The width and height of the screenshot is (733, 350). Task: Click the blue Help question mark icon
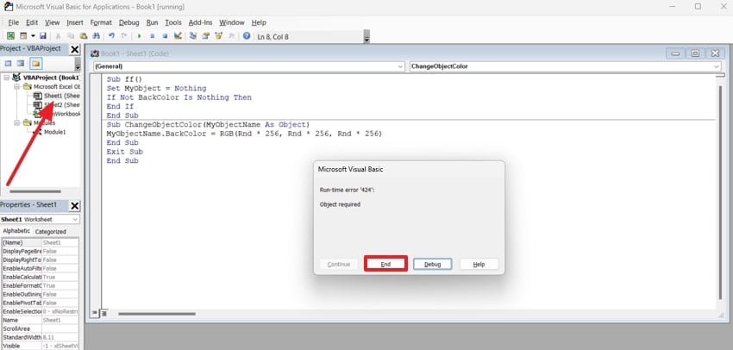247,36
